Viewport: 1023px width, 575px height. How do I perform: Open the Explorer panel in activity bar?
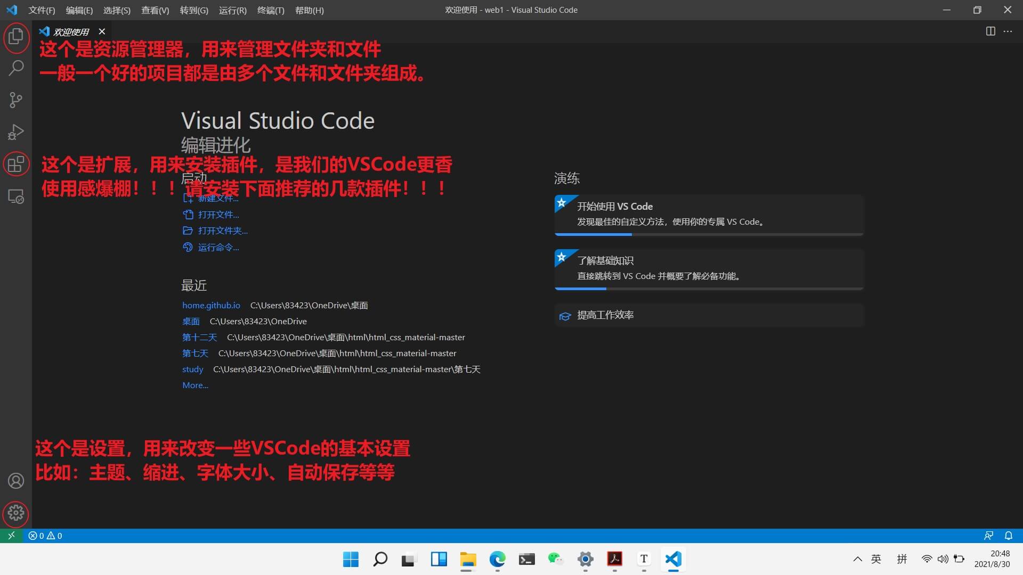pos(16,37)
